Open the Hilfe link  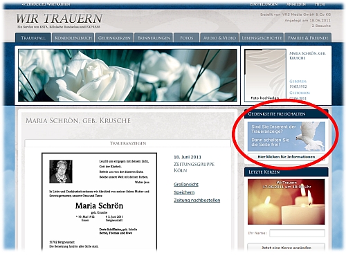point(320,4)
